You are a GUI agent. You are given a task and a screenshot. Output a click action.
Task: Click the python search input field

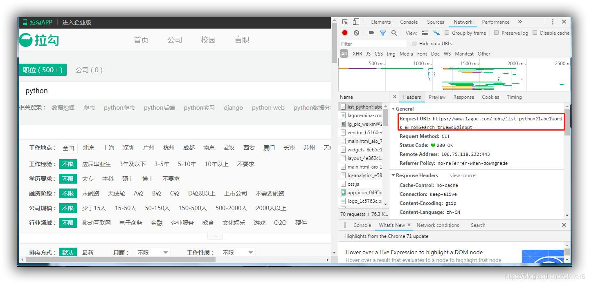(x=175, y=91)
